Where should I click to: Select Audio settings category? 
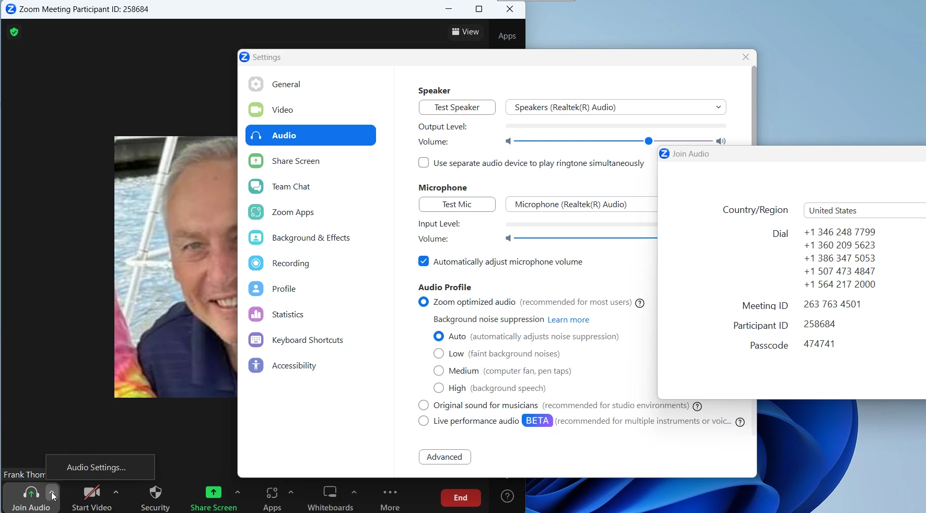[x=311, y=136]
